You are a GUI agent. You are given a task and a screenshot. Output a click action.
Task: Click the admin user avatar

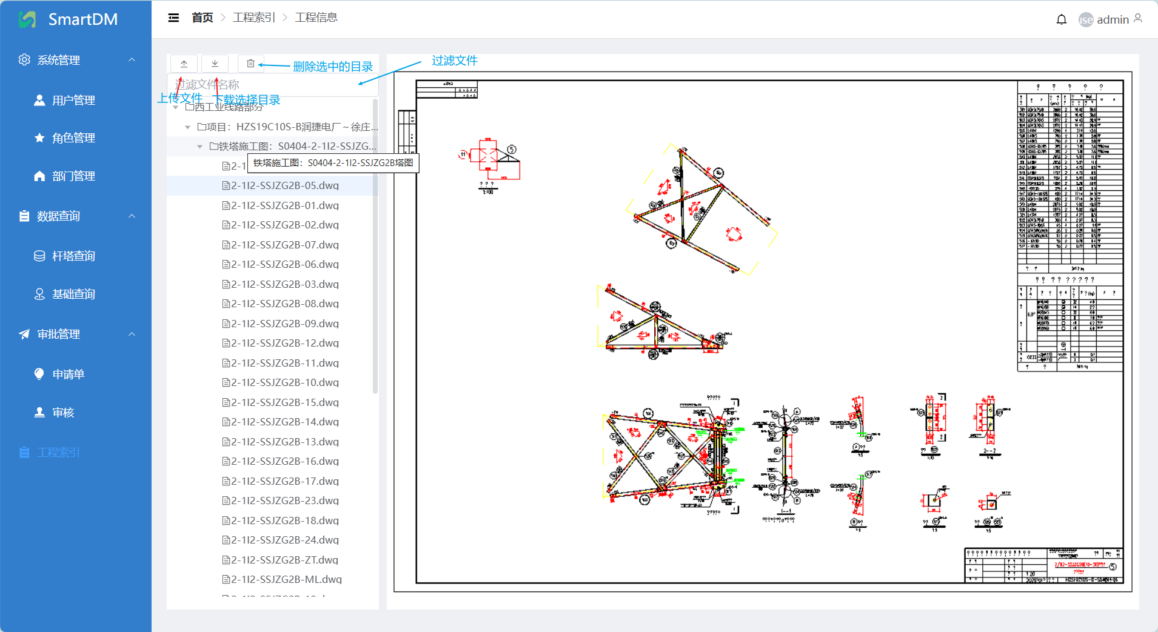coord(1085,19)
